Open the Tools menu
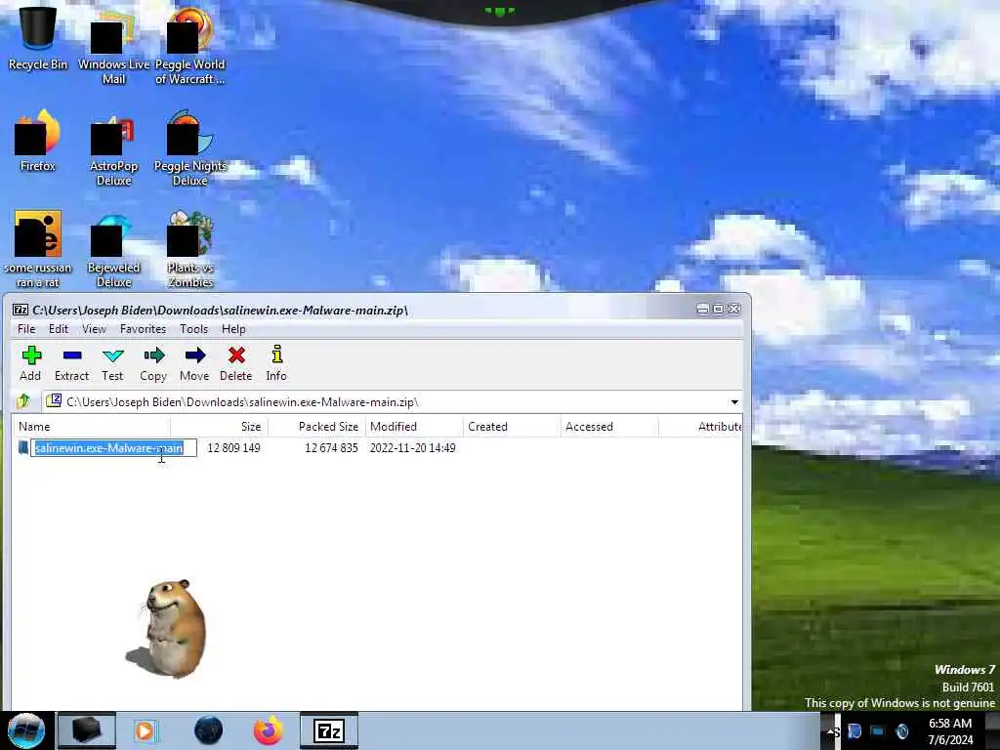The width and height of the screenshot is (1000, 750). click(x=194, y=329)
